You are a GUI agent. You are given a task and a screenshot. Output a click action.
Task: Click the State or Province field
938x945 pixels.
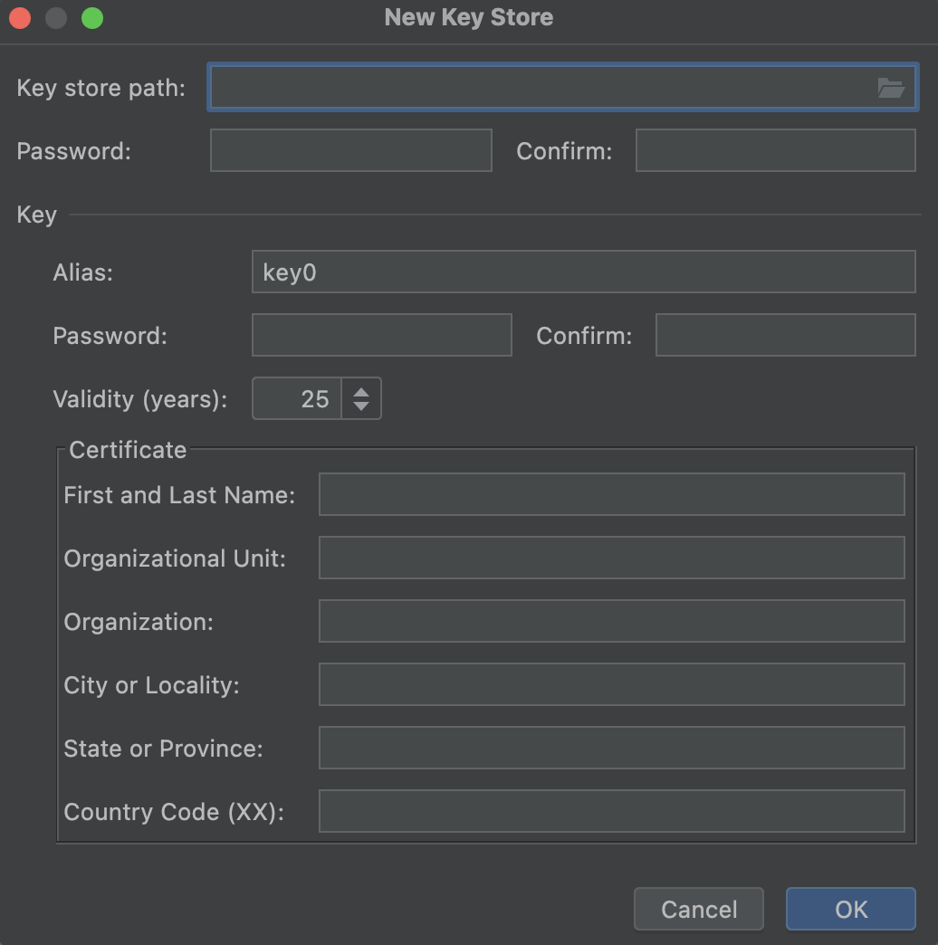click(611, 748)
